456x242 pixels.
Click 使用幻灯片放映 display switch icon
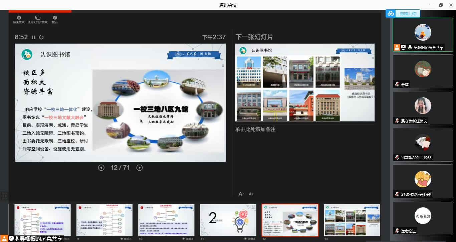tap(37, 18)
